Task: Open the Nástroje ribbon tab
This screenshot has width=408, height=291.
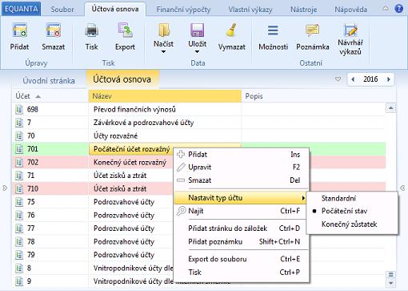Action: 304,10
